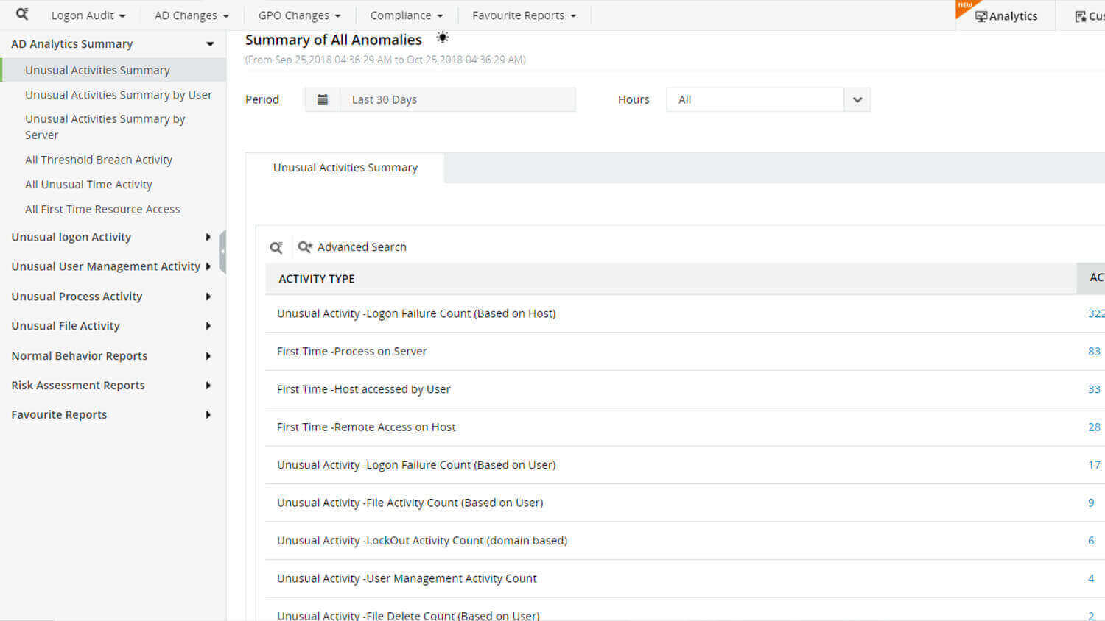Open the Hours dropdown
The height and width of the screenshot is (621, 1105).
[857, 100]
